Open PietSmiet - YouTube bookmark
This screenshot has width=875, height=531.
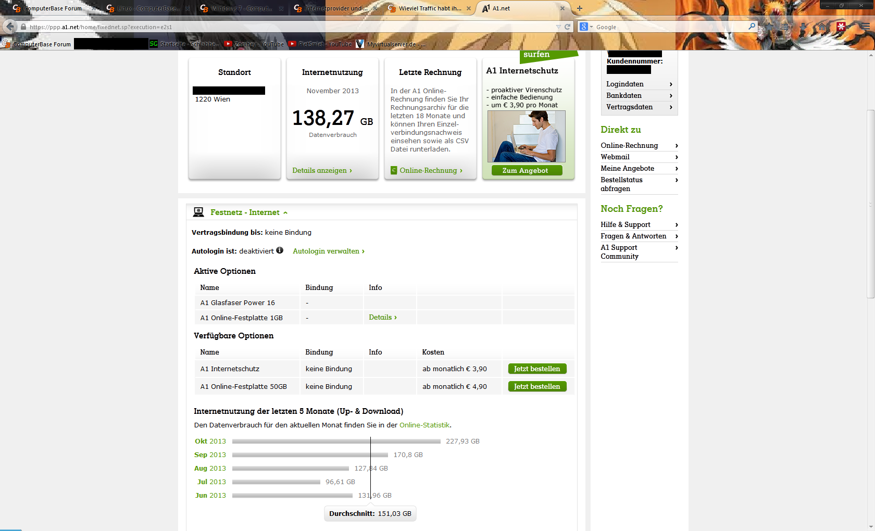(320, 44)
